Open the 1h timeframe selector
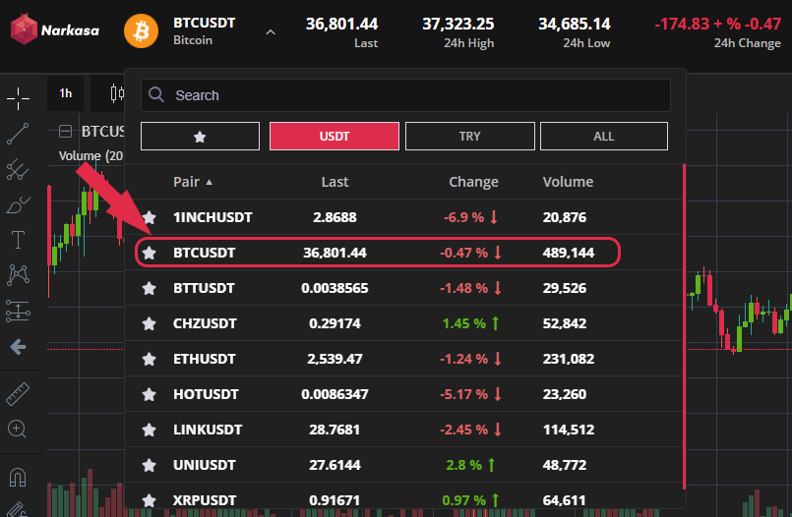This screenshot has height=517, width=792. click(x=66, y=93)
